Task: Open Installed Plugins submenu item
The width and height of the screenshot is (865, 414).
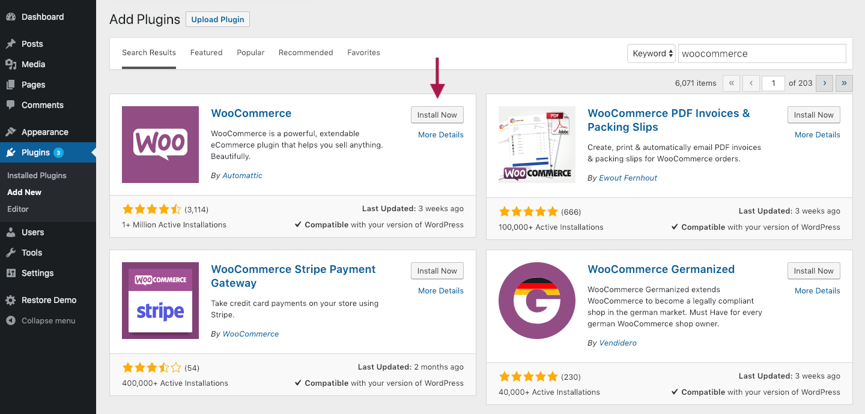Action: click(x=37, y=176)
